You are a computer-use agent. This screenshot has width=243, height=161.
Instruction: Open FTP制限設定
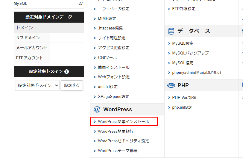coord(184,9)
